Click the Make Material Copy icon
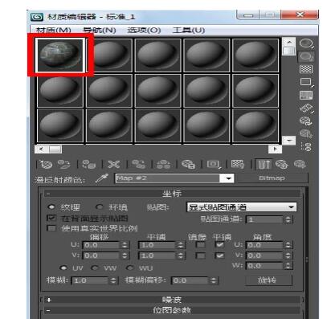 click(x=138, y=164)
